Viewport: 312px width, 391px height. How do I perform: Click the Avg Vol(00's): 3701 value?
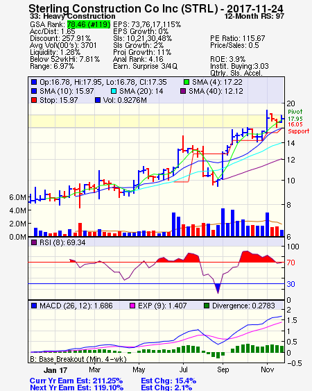click(63, 45)
